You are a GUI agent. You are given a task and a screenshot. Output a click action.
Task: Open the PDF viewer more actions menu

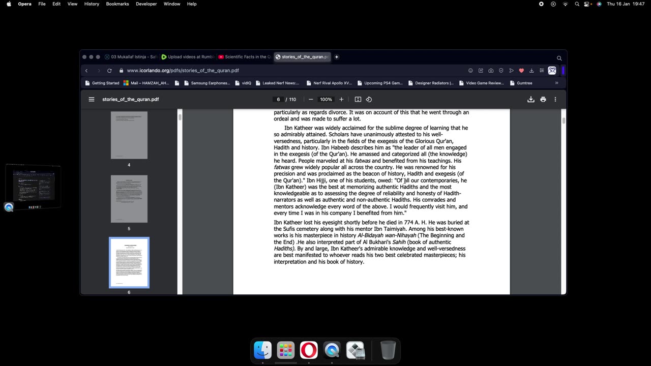point(555,99)
